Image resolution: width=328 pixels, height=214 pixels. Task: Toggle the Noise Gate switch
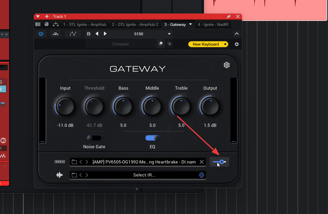94,138
